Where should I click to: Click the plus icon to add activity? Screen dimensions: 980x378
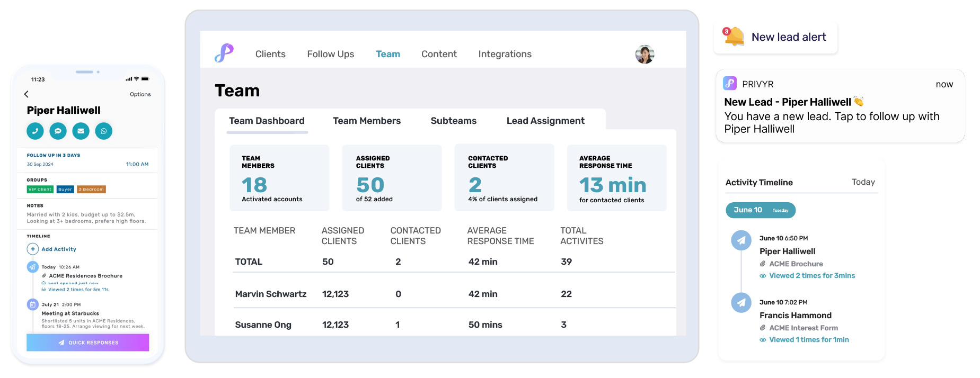32,249
